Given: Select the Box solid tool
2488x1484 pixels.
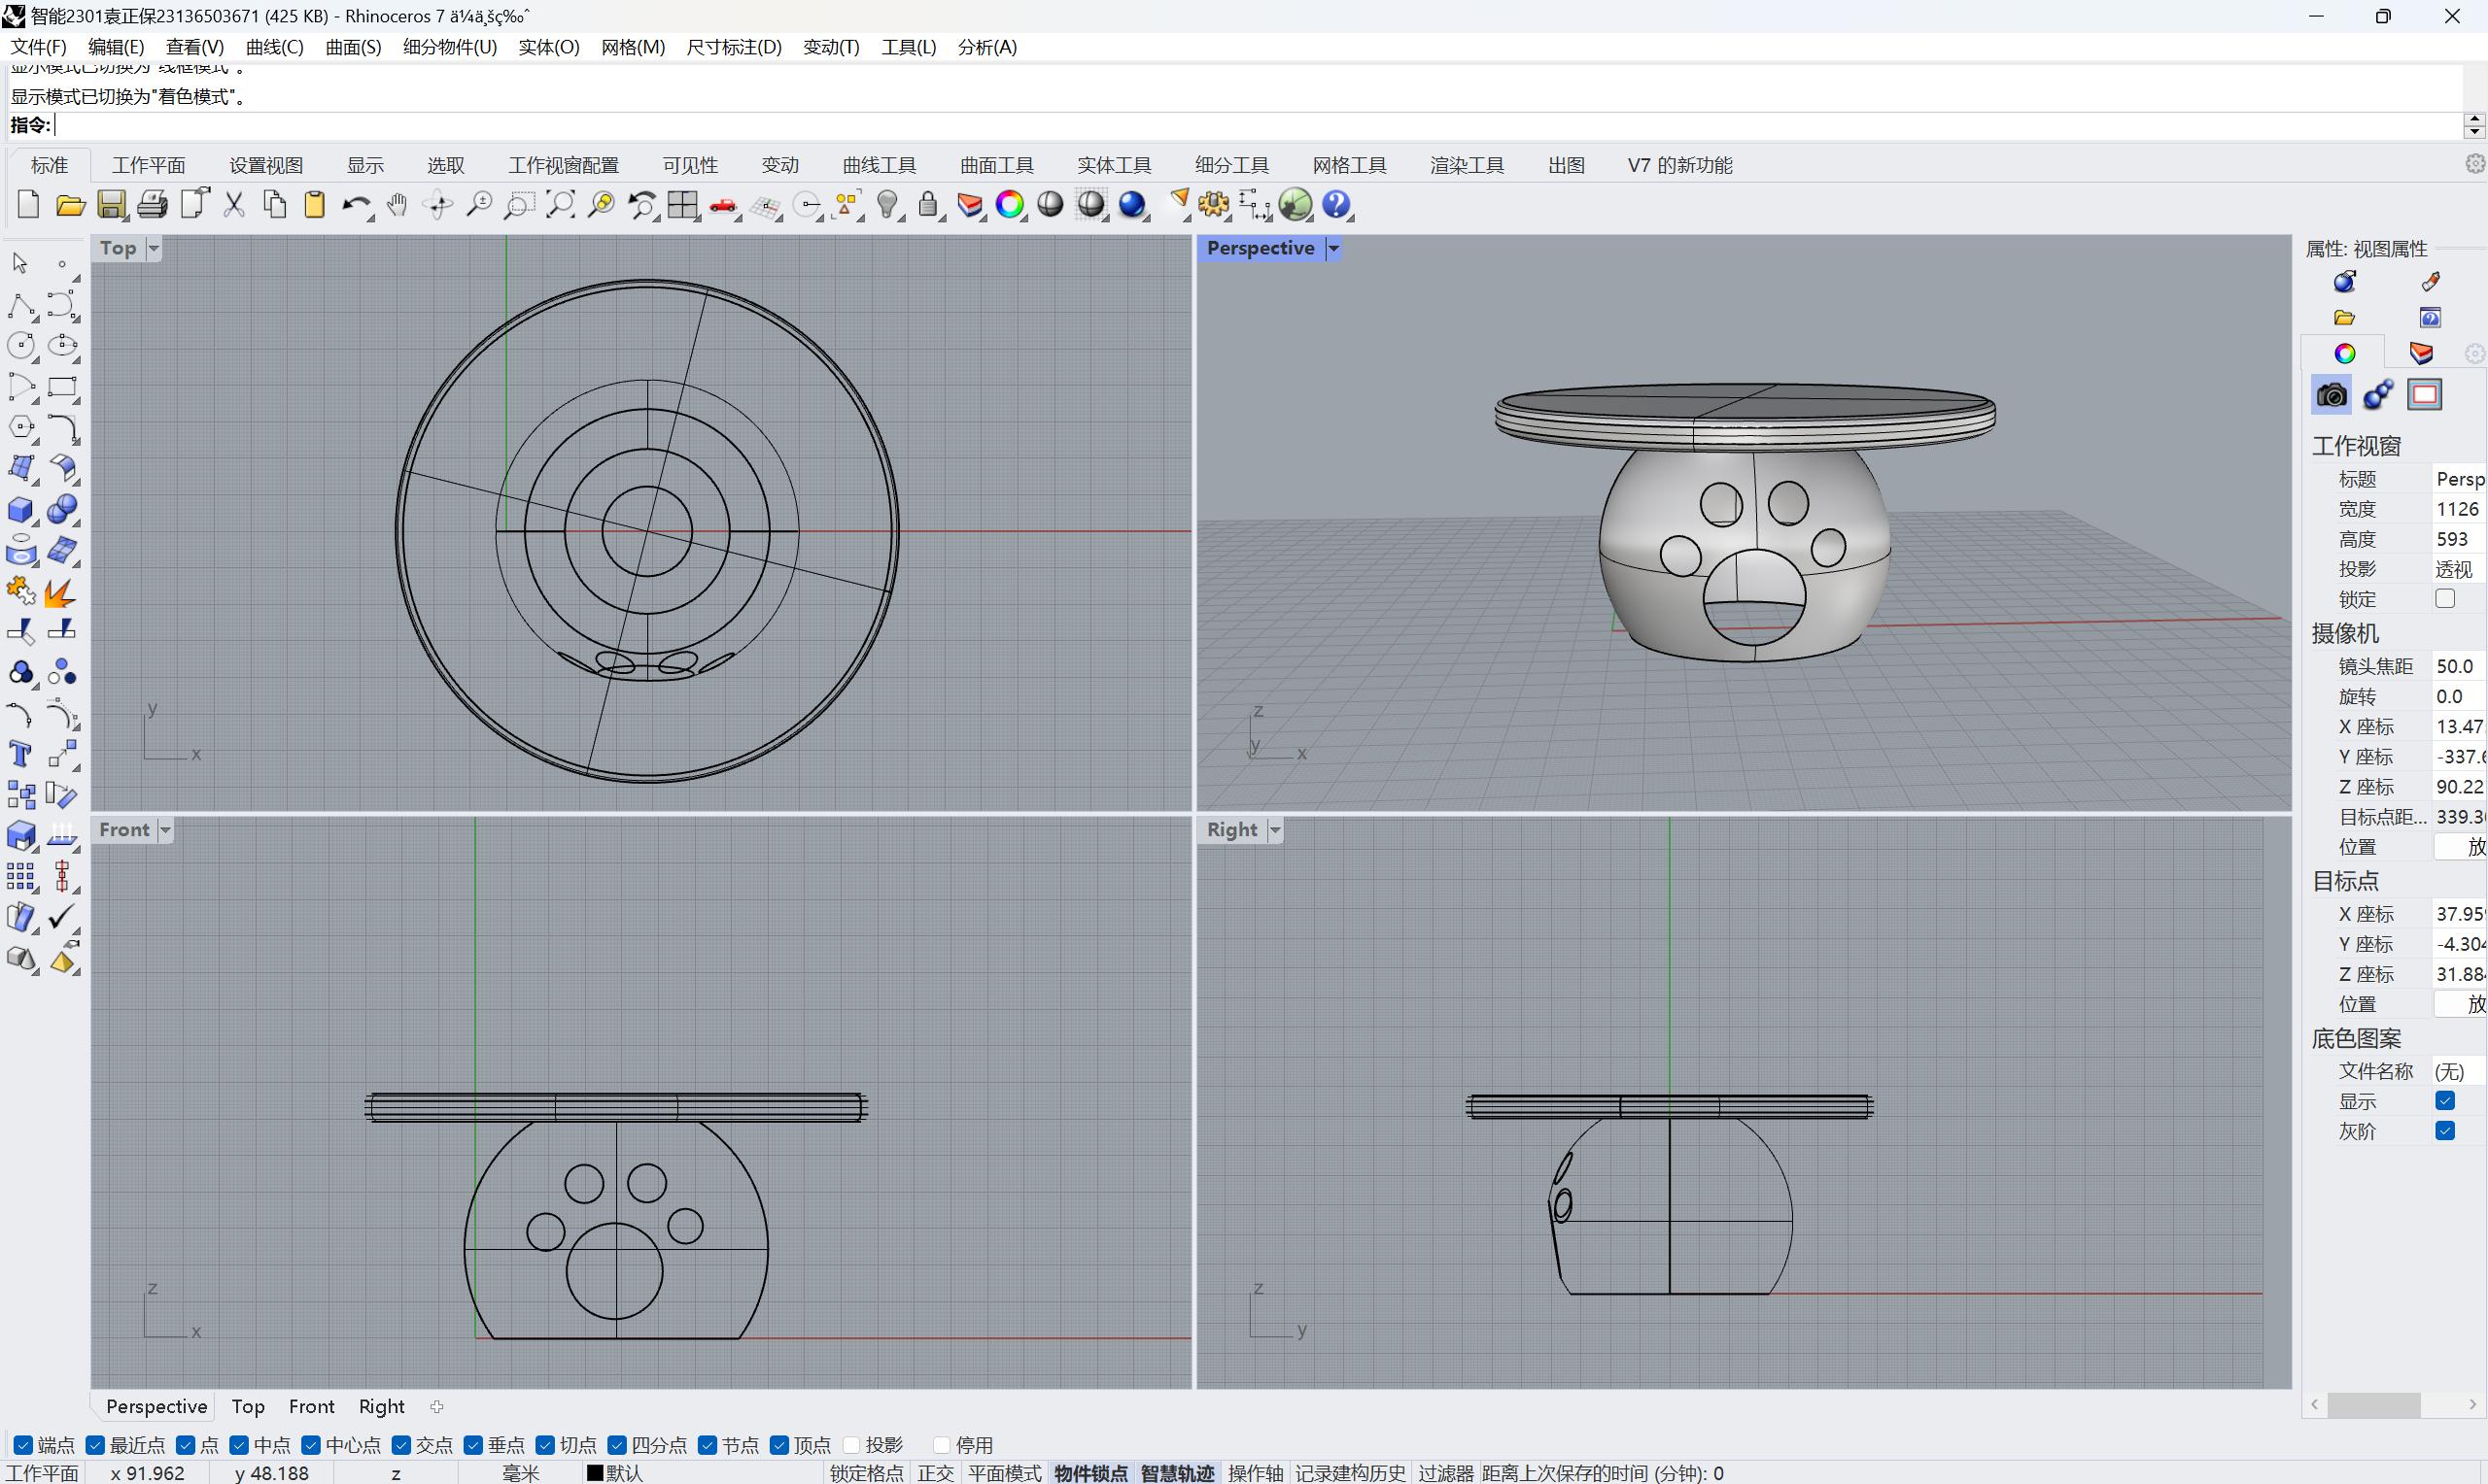Looking at the screenshot, I should [x=21, y=510].
